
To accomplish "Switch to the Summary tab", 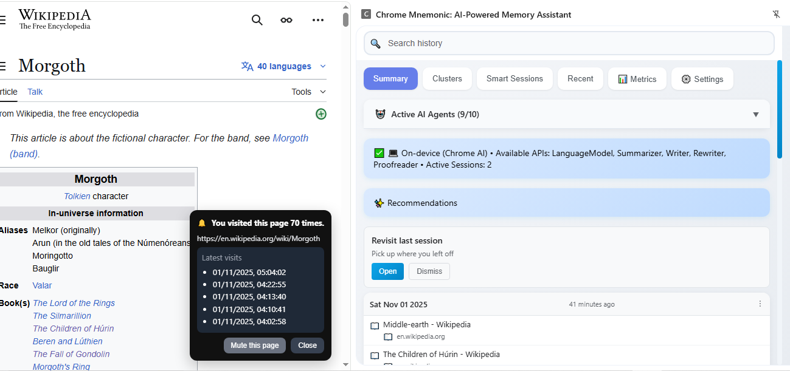I will point(390,79).
